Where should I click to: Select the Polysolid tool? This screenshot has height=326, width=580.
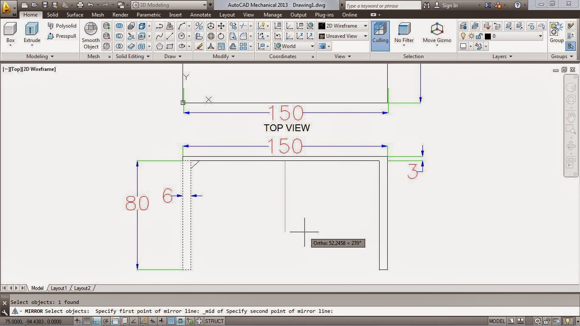[x=62, y=25]
